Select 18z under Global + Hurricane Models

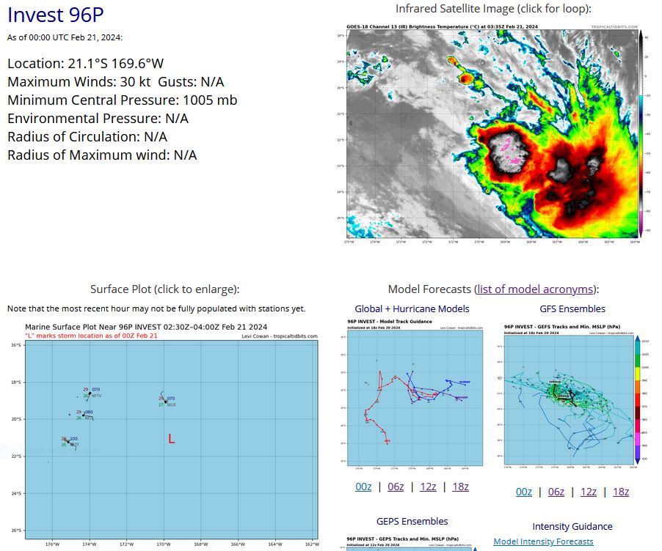pos(459,487)
